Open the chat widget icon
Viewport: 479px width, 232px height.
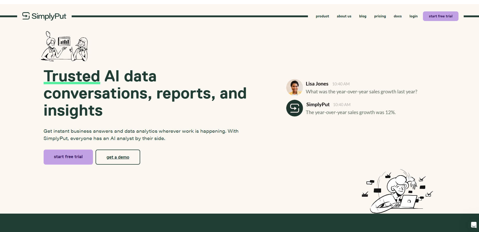[x=474, y=225]
